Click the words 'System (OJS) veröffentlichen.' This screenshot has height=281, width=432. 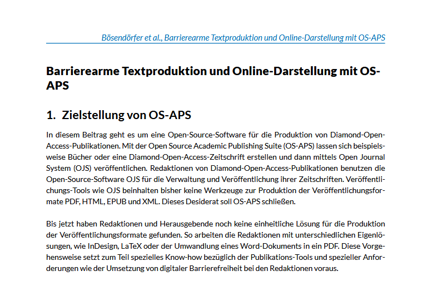click(96, 168)
